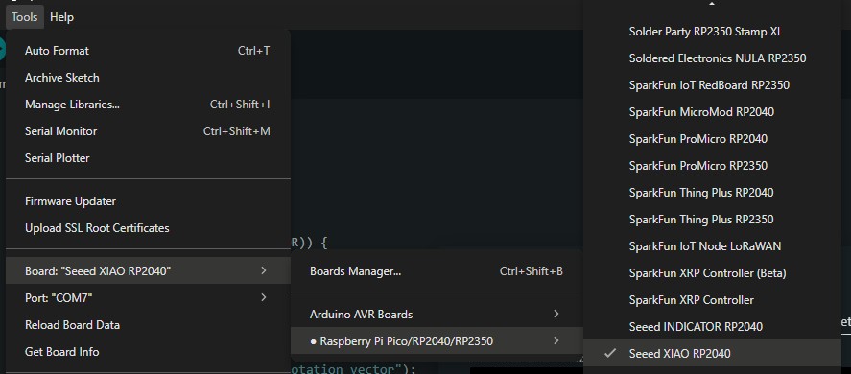Screen dimensions: 851x374
Task: Expand the Board: "Seeed XIAO RP2040" submenu
Action: (148, 270)
